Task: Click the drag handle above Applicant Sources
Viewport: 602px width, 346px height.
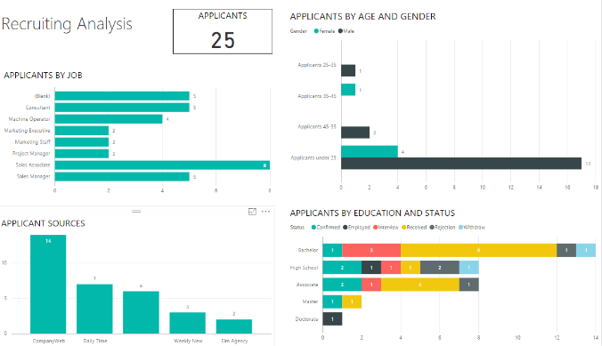Action: click(136, 212)
